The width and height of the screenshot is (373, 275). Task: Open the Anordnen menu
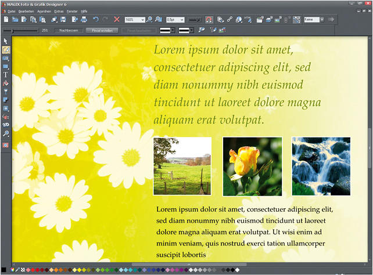tap(44, 12)
